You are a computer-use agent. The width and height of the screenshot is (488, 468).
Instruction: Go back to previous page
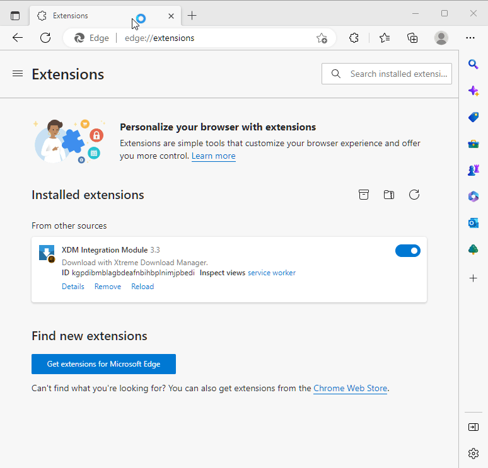(x=18, y=38)
